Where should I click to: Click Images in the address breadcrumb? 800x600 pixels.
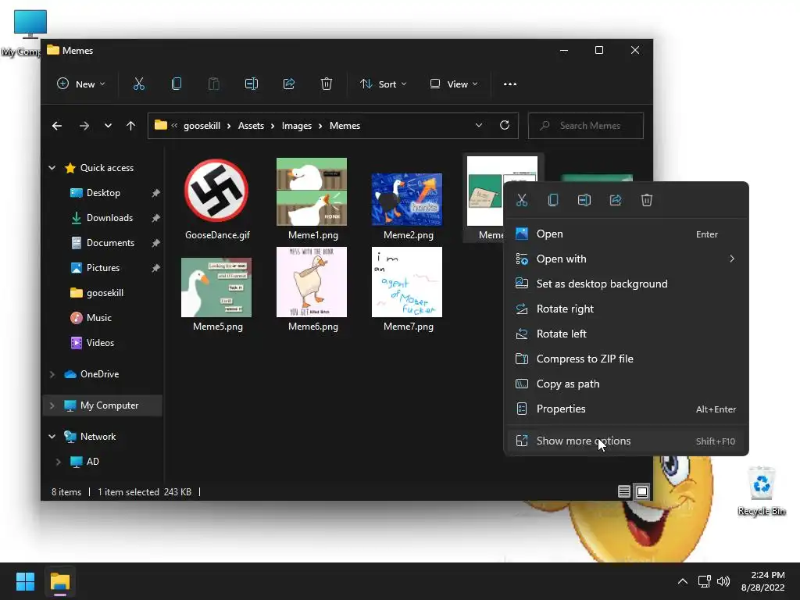(296, 126)
